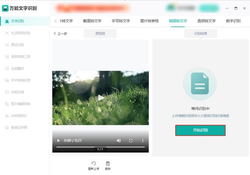Viewport: 250px width, 175px height.
Task: Play the video using the bottom play control
Action: pyautogui.click(x=58, y=141)
